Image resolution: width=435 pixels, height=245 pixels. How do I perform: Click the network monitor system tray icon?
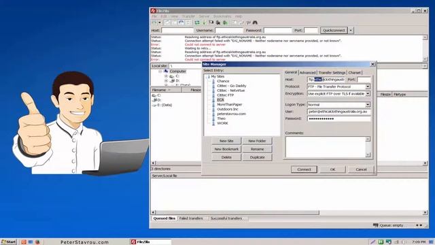(x=389, y=242)
